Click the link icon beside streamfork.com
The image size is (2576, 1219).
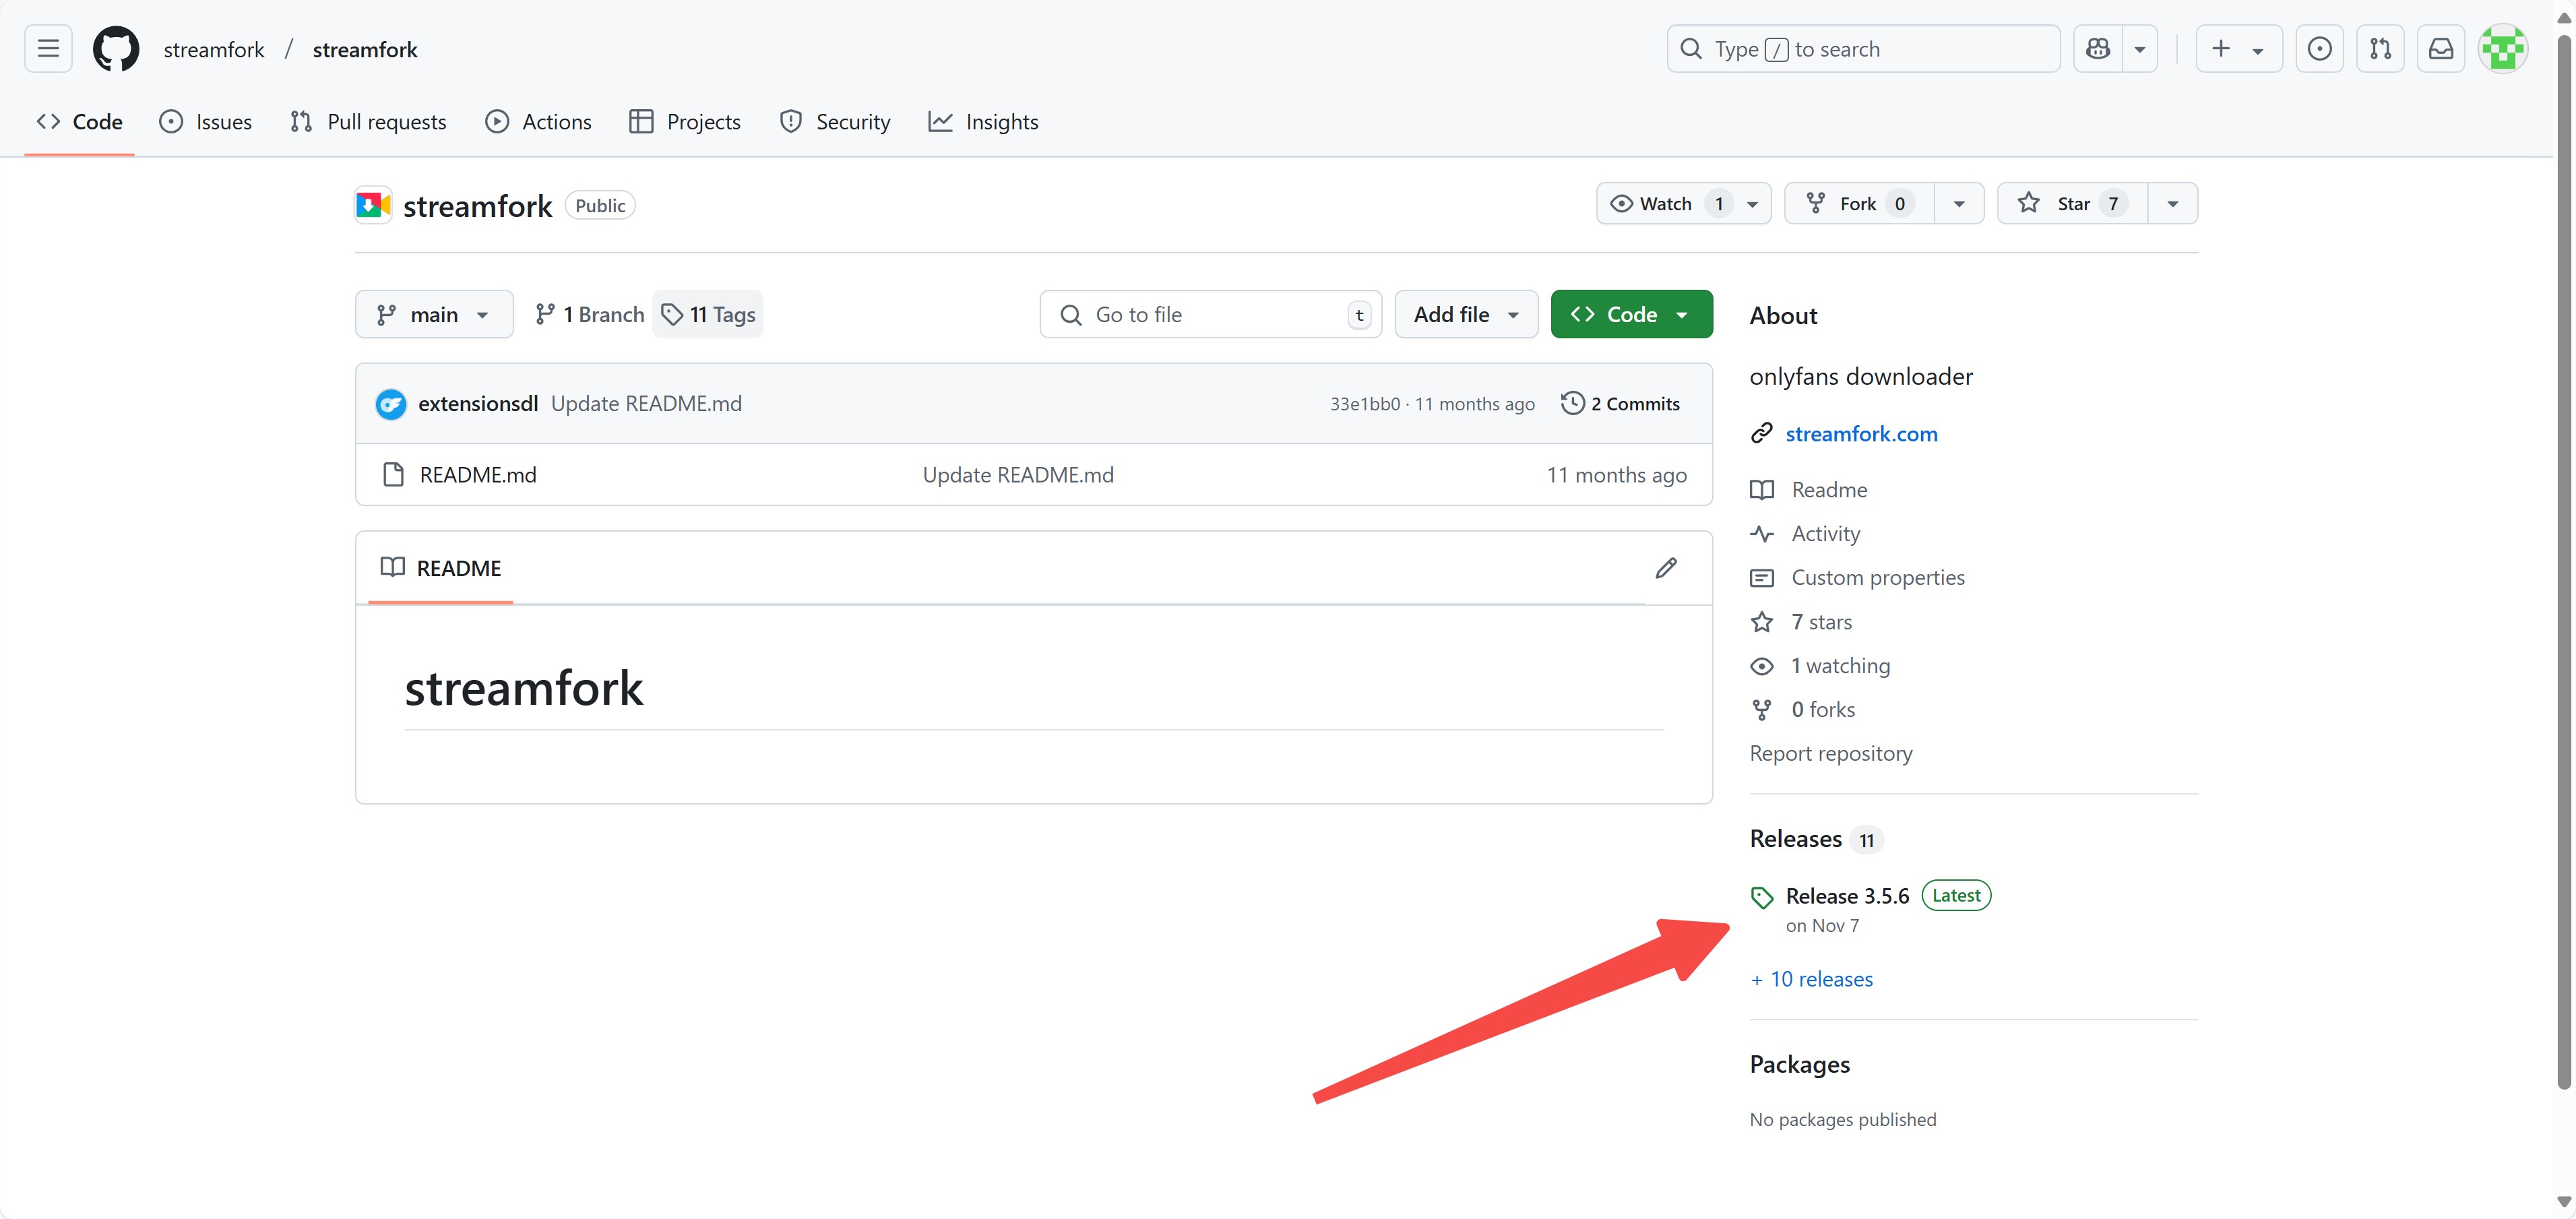pos(1762,433)
